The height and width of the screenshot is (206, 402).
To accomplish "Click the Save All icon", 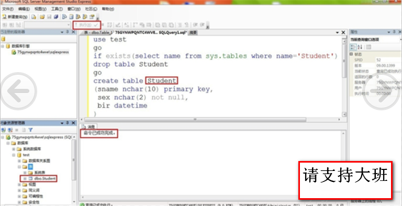I will [56, 17].
